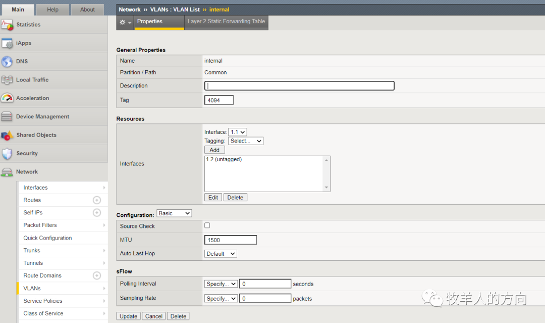The height and width of the screenshot is (323, 545).
Task: Open the Tagging dropdown
Action: 246,141
